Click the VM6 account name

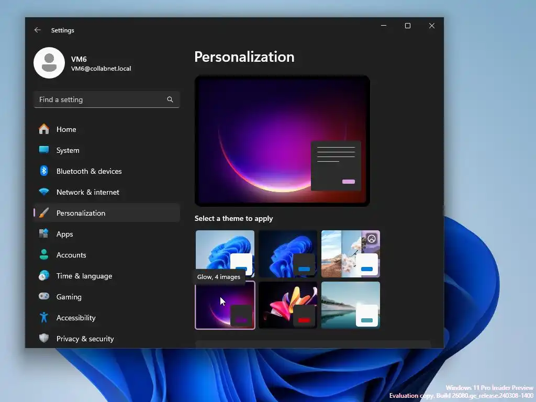(79, 59)
